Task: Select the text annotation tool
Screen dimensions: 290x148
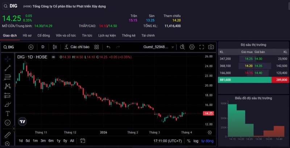Action: [8, 114]
